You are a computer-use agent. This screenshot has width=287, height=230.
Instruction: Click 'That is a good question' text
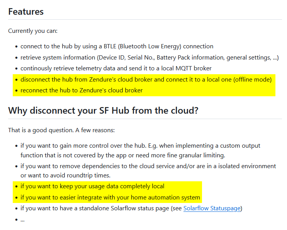point(61,130)
